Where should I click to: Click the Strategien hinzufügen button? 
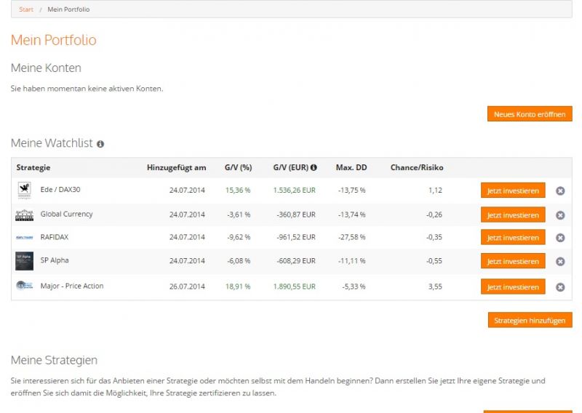point(530,321)
